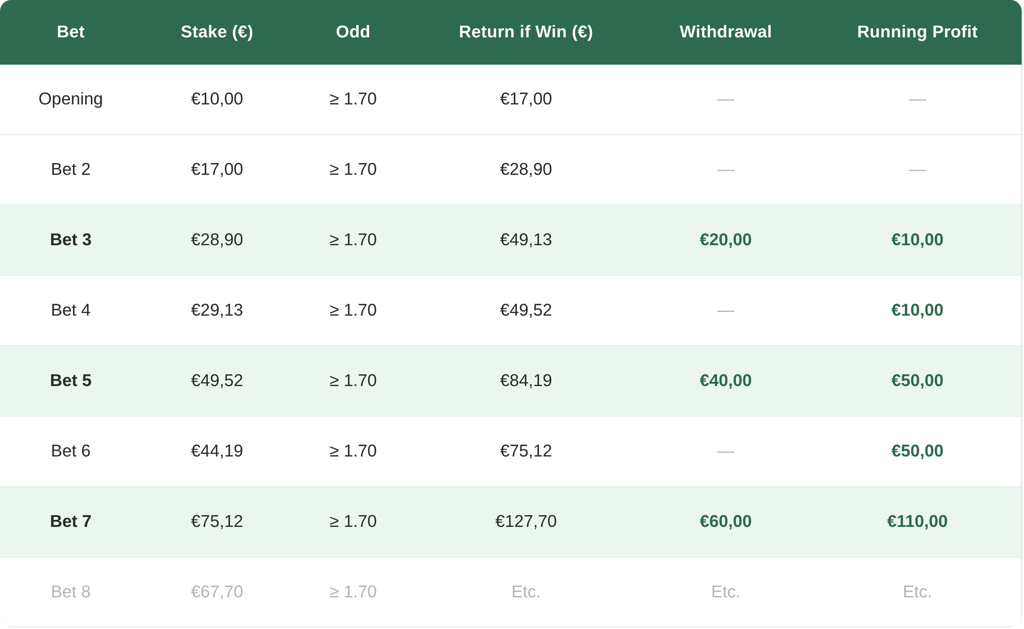Image resolution: width=1024 pixels, height=629 pixels.
Task: Click the 'Return if Win (€)' header
Action: 526,32
